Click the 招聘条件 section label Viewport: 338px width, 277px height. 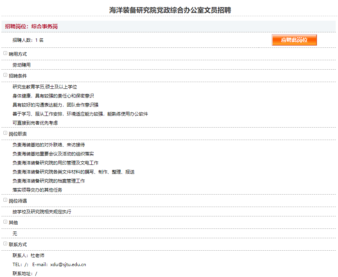point(18,76)
